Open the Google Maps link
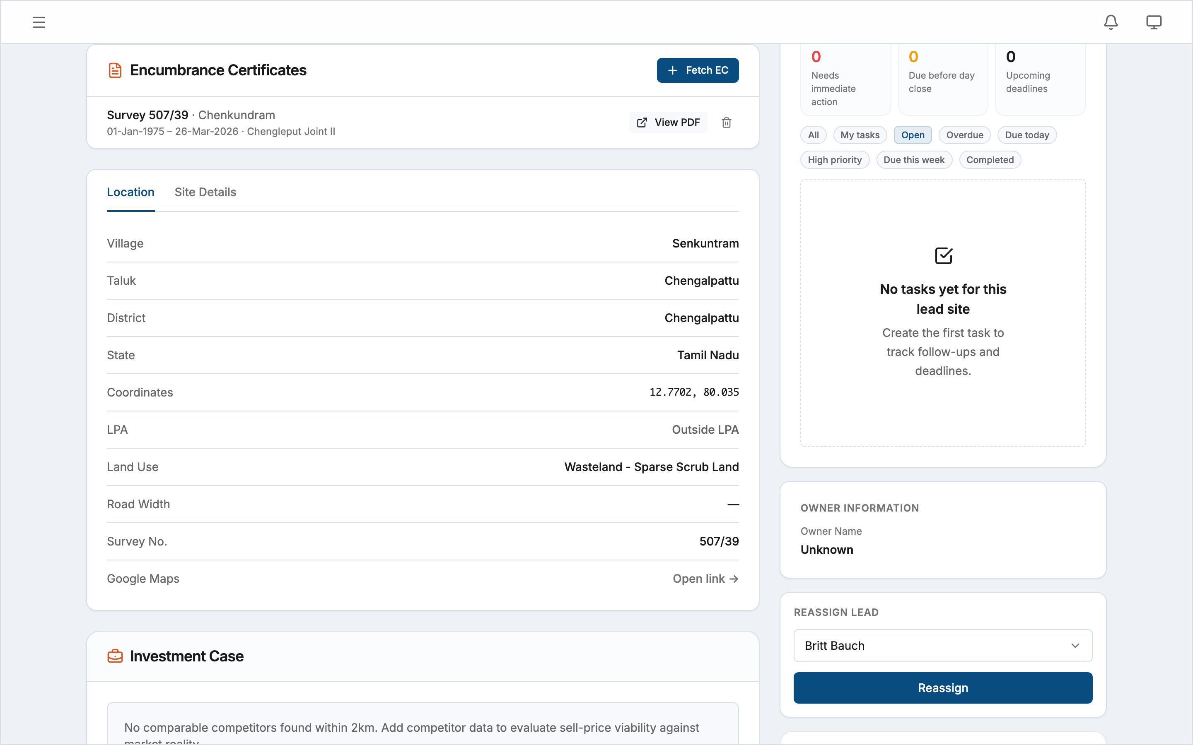Image resolution: width=1193 pixels, height=745 pixels. point(705,579)
